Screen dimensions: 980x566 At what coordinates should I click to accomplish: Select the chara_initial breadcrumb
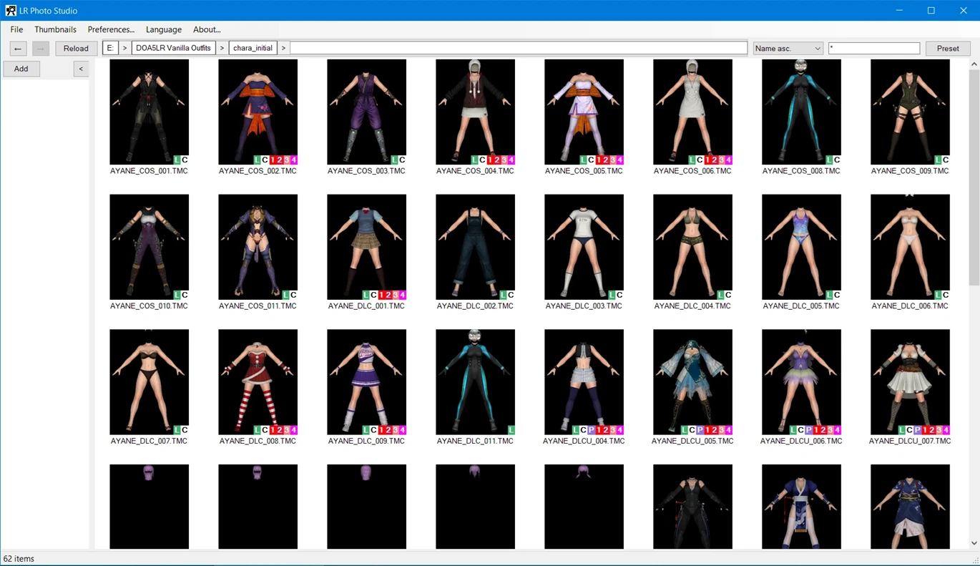click(253, 48)
